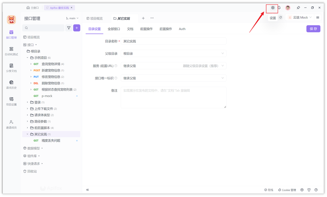Viewport: 327px width, 197px height.
Task: Click the Apifox fox logo
Action: click(x=11, y=20)
